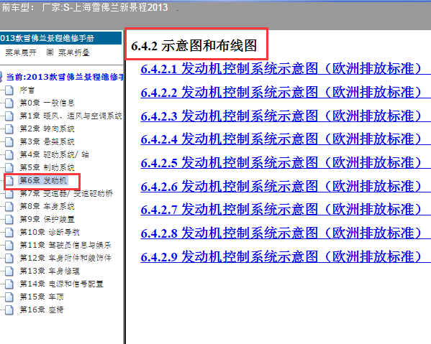The height and width of the screenshot is (344, 431).
Task: Click the sidebar title 2013款雪佛兰景程维修手册
Action: (x=47, y=38)
